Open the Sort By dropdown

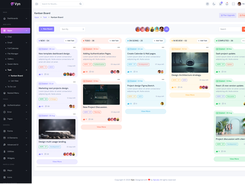click(x=73, y=29)
